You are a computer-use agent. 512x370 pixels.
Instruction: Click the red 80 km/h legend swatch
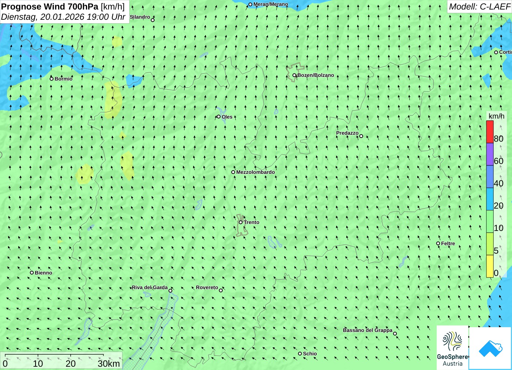490,132
